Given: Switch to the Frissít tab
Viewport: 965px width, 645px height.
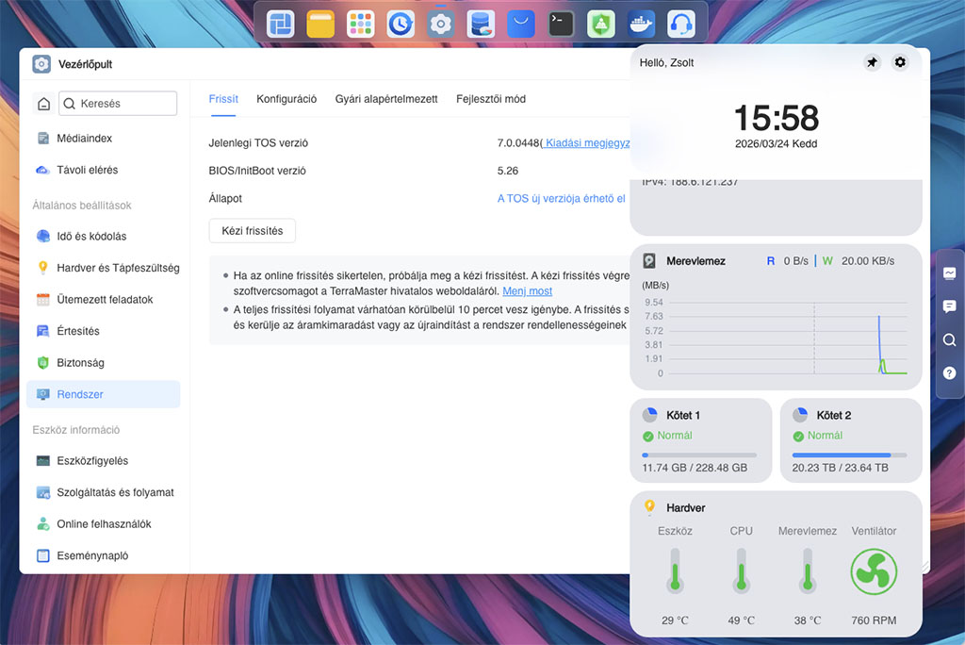Looking at the screenshot, I should [x=223, y=99].
